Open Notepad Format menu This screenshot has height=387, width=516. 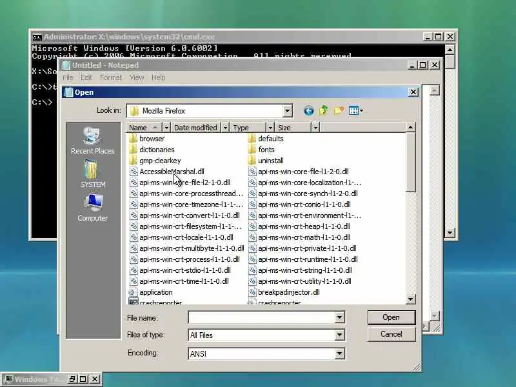coord(111,77)
